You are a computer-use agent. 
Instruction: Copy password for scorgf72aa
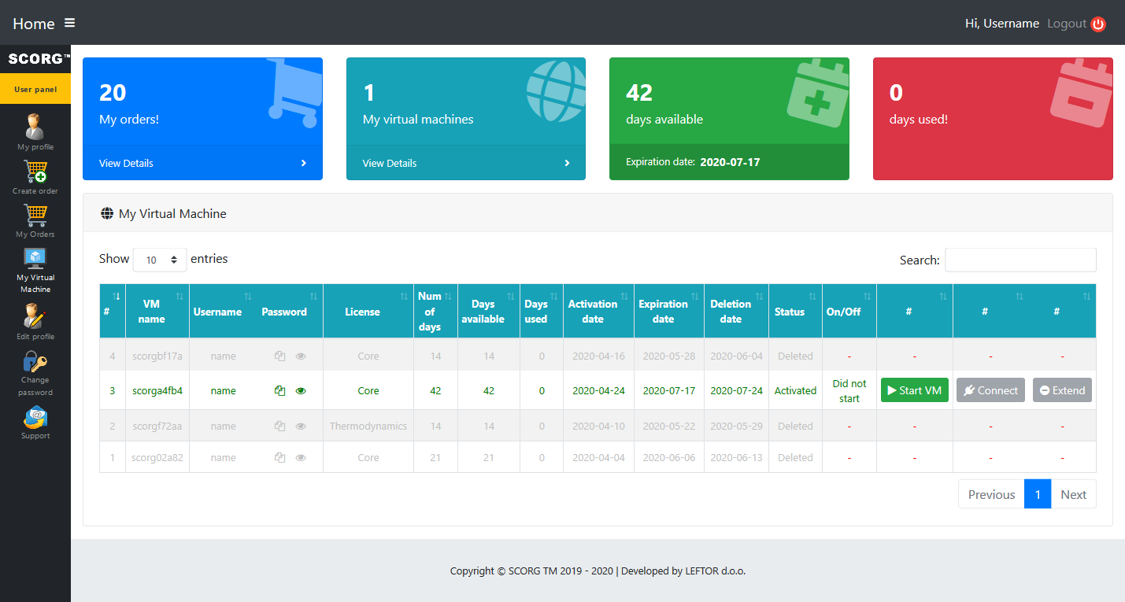[x=279, y=426]
